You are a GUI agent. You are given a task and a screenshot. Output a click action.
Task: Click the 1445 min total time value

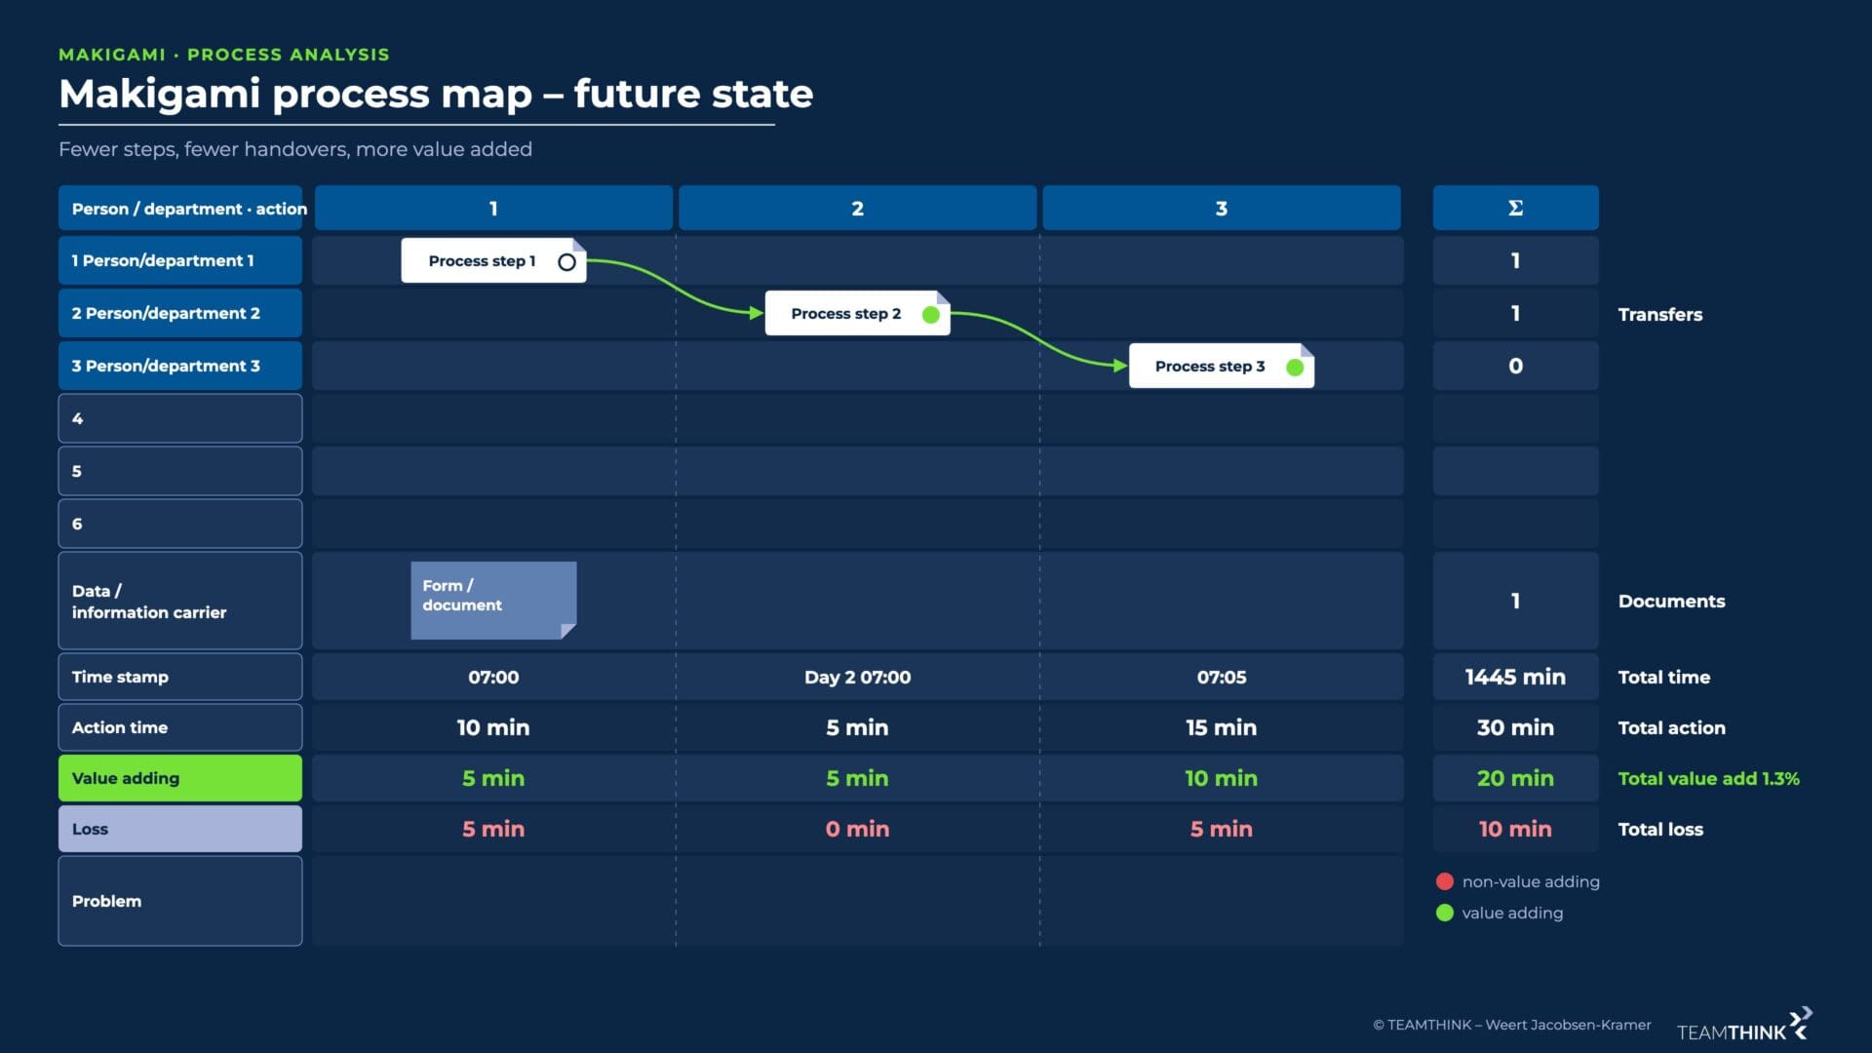(1515, 677)
